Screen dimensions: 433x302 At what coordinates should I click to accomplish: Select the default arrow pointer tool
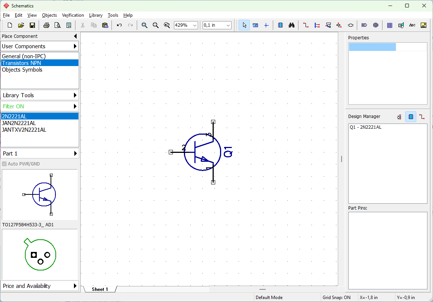(x=244, y=25)
